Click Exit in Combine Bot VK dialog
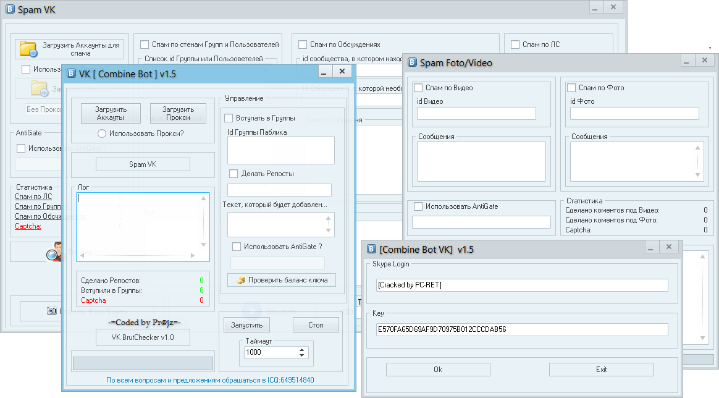 click(x=601, y=369)
